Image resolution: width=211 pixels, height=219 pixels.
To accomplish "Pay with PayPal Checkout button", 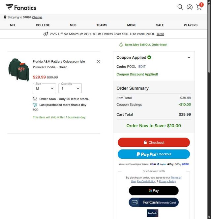I will pyautogui.click(x=154, y=154).
